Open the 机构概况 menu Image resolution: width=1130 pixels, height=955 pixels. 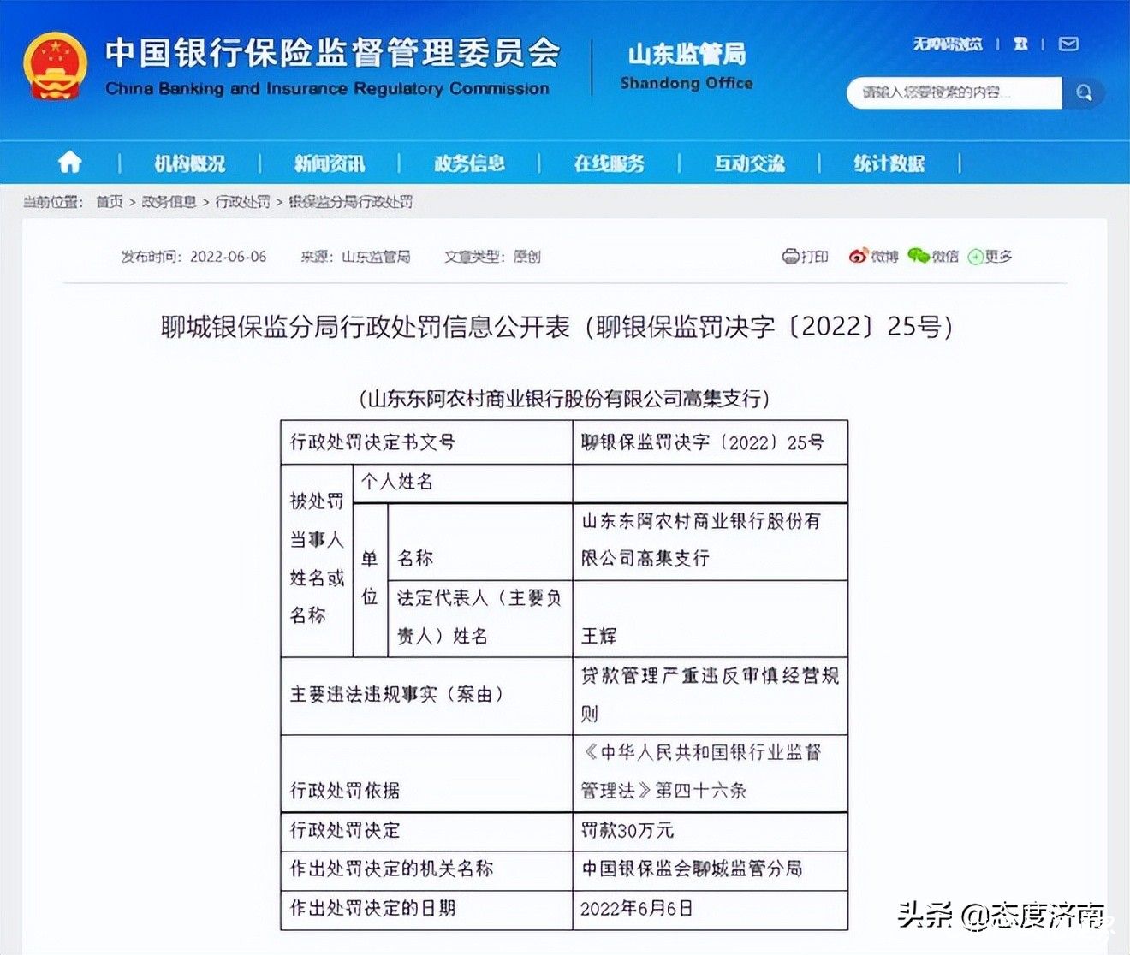190,163
